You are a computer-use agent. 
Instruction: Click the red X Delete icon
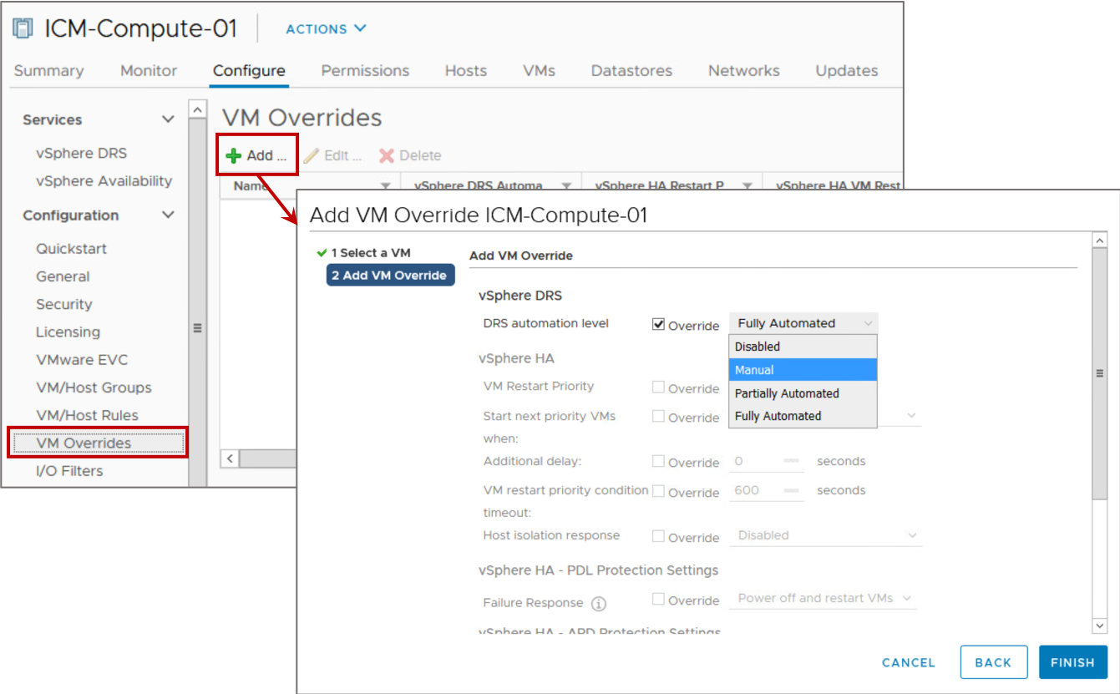point(387,155)
